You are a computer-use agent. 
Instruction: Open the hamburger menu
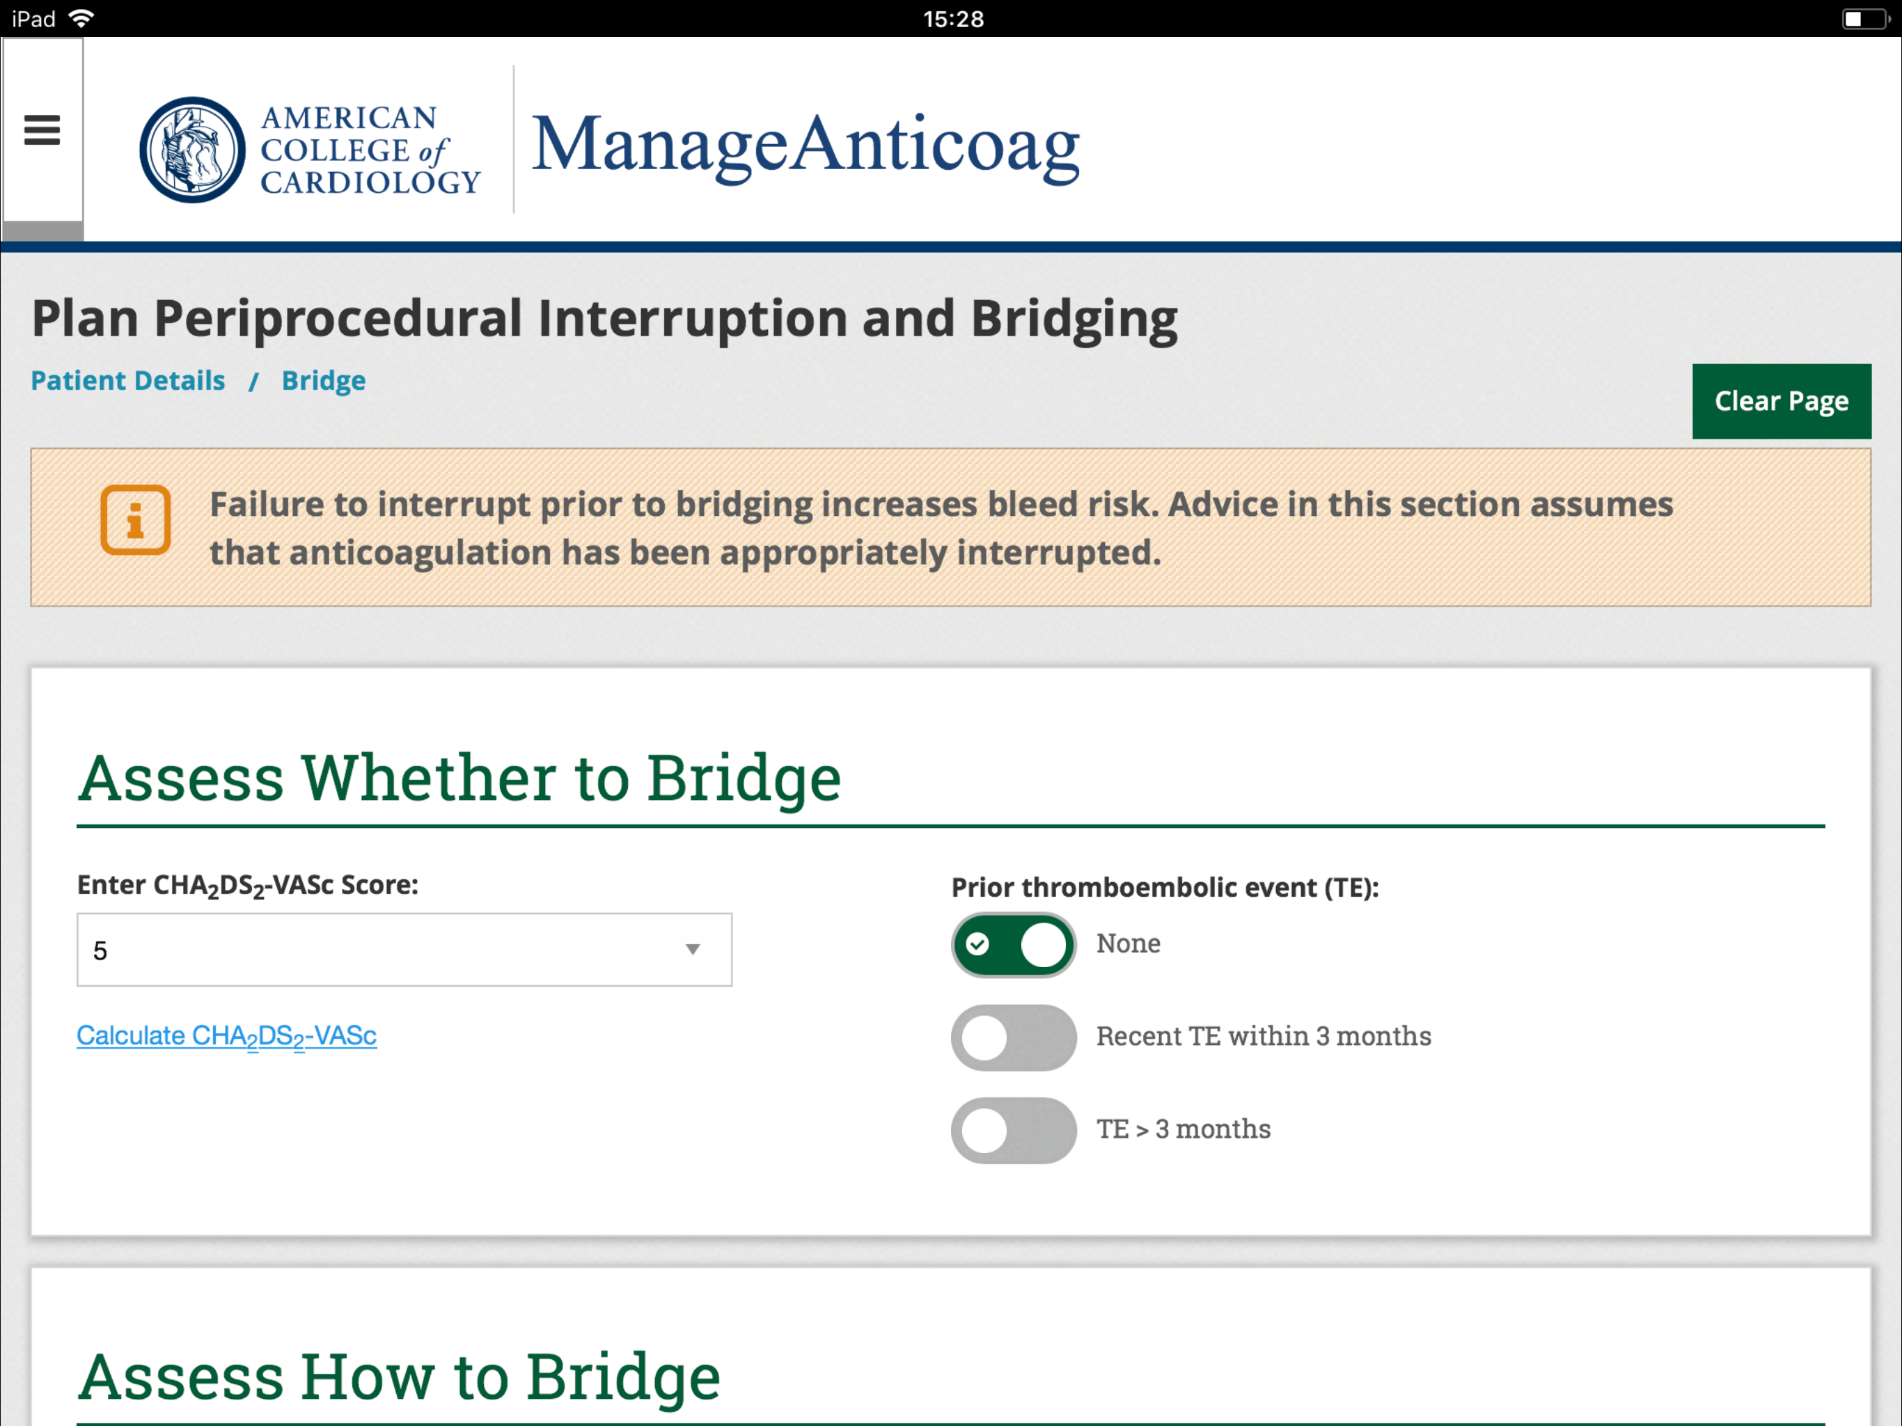point(42,131)
